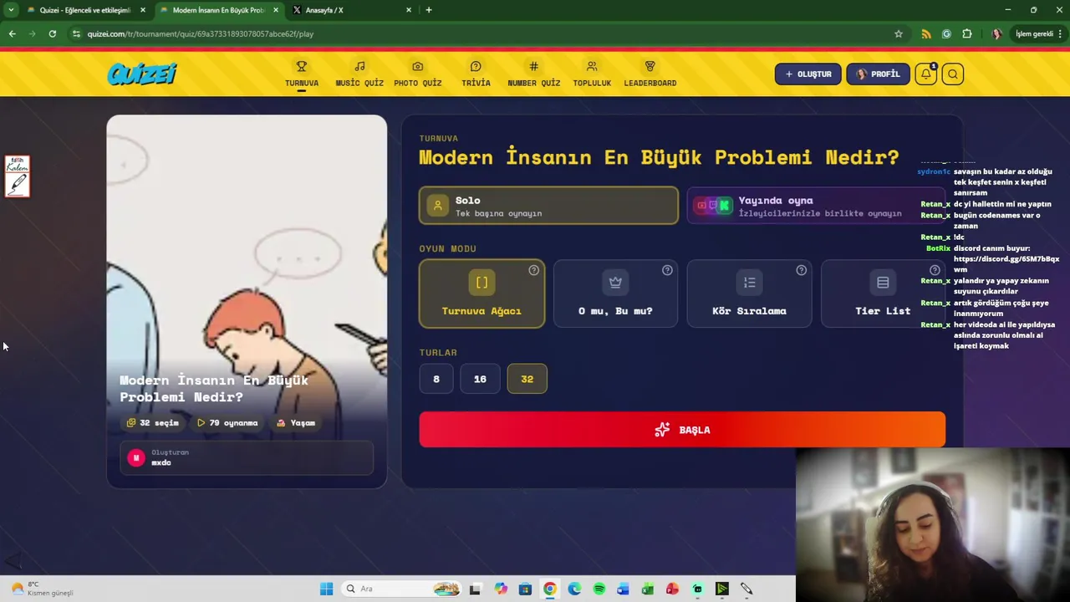Open creator mxdc profile
Viewport: 1070px width, 602px height.
(x=247, y=457)
